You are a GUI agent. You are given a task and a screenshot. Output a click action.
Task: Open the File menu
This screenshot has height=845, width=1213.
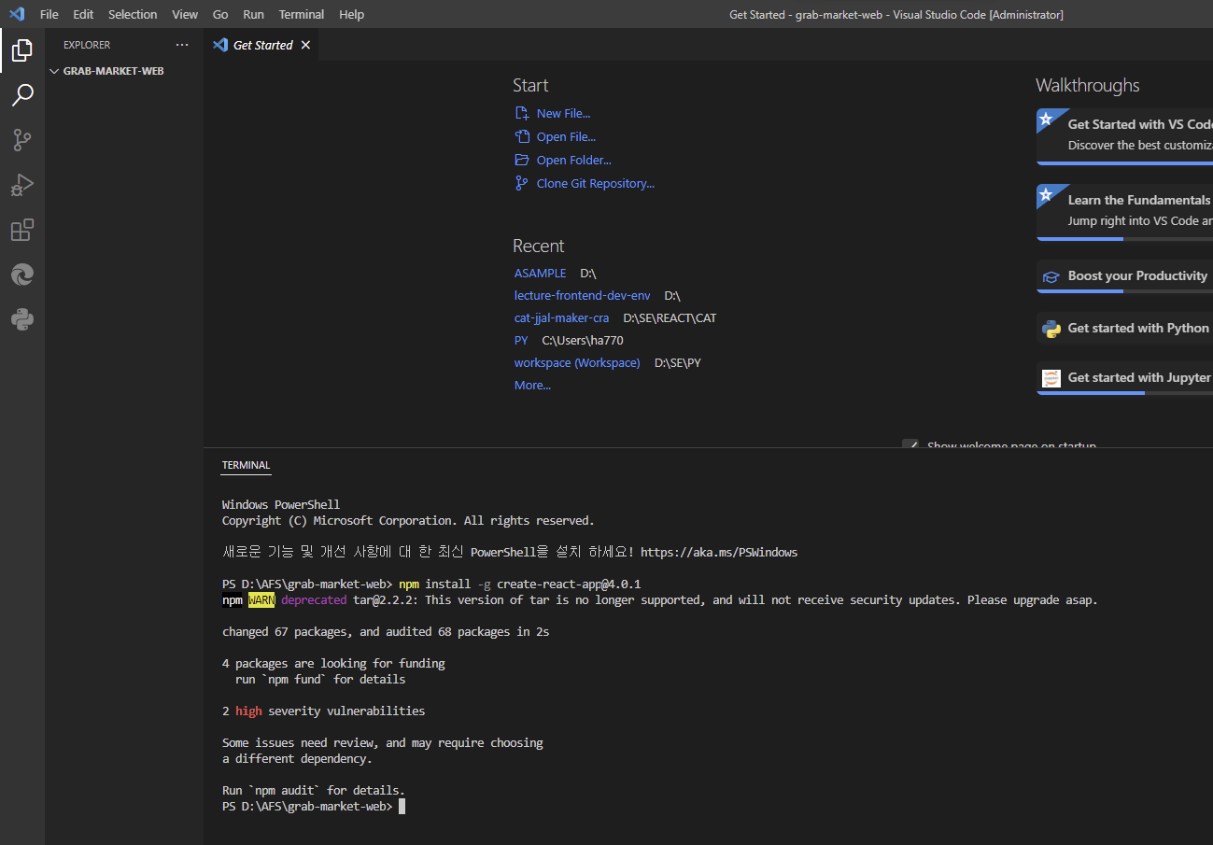pos(49,14)
